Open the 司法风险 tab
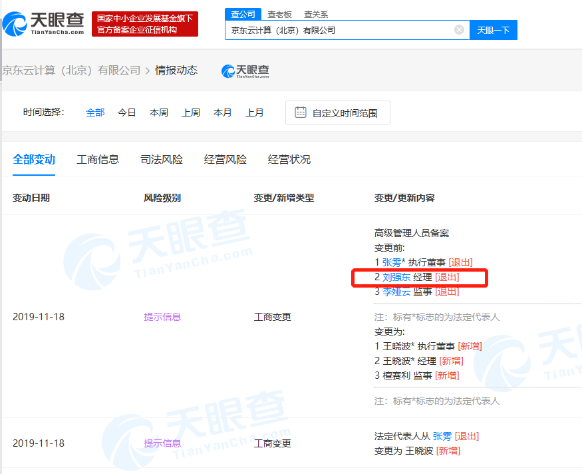This screenshot has width=582, height=474. [162, 160]
